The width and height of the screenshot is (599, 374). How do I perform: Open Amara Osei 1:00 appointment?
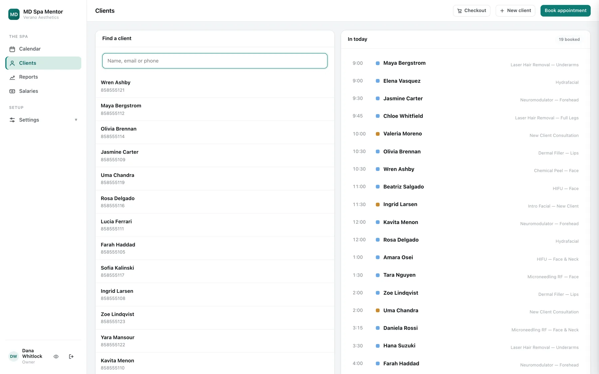click(x=466, y=258)
